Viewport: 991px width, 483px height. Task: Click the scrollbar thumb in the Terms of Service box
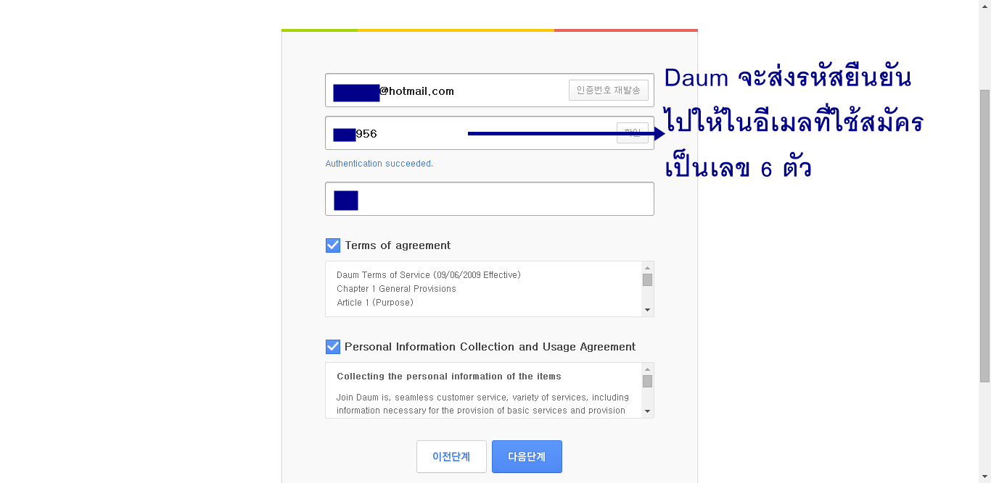click(x=647, y=280)
